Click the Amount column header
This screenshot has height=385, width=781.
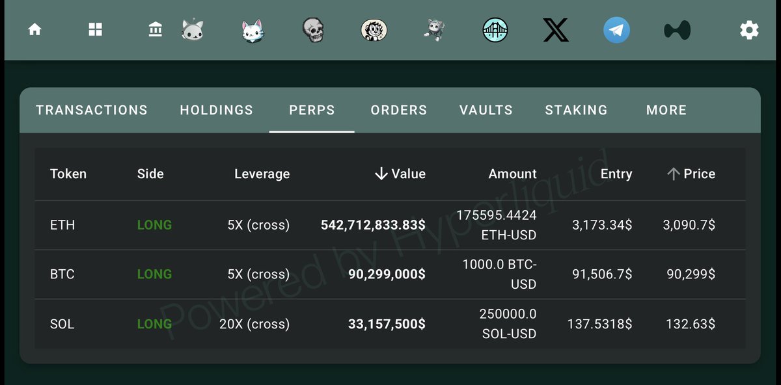(513, 174)
